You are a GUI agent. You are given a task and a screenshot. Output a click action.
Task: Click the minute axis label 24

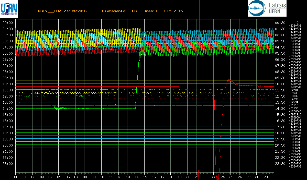[x=222, y=177]
